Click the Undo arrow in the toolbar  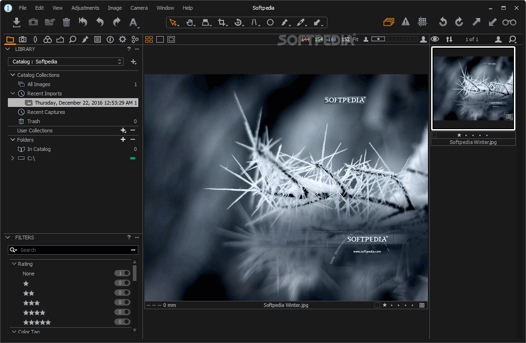pyautogui.click(x=100, y=22)
